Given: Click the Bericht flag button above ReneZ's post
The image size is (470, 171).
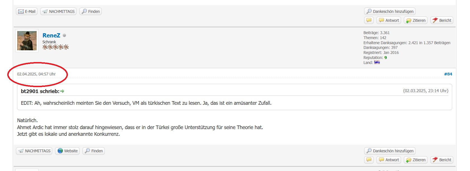Looking at the screenshot, I should tap(442, 20).
